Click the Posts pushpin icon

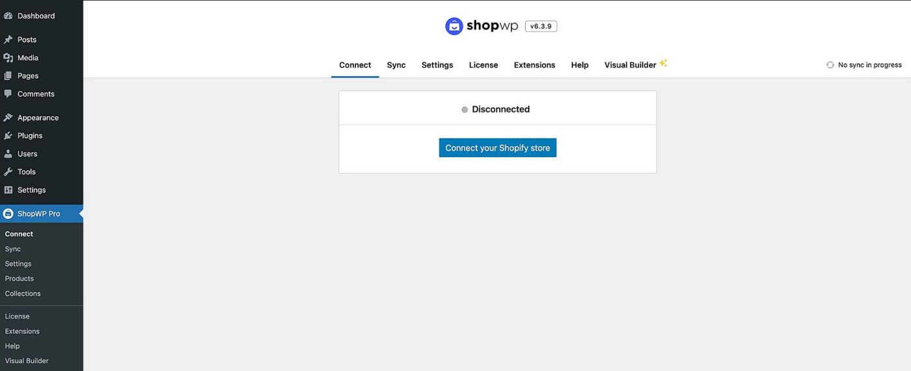pyautogui.click(x=8, y=40)
